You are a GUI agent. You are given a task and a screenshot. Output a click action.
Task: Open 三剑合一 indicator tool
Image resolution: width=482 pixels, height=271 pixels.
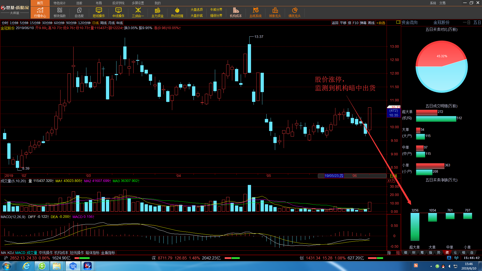tap(138, 12)
